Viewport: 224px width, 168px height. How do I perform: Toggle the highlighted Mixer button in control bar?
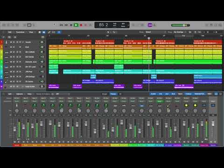pos(29,25)
